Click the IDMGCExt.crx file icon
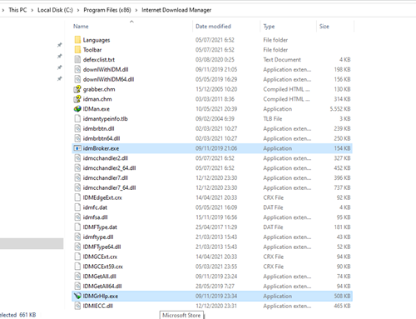 (x=77, y=257)
